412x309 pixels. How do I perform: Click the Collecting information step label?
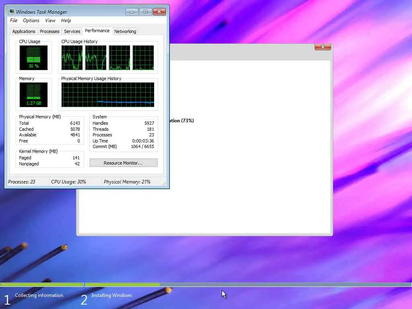pyautogui.click(x=39, y=295)
